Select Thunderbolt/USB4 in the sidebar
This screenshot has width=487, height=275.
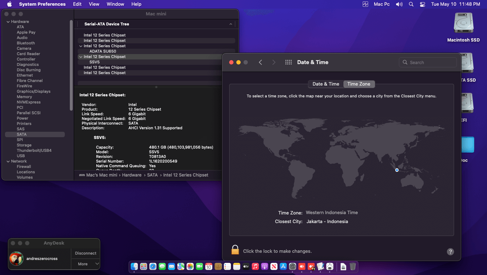(x=34, y=151)
